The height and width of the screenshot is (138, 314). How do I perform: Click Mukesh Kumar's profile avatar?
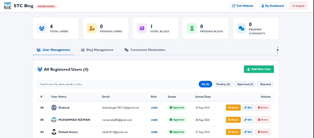(x=54, y=132)
